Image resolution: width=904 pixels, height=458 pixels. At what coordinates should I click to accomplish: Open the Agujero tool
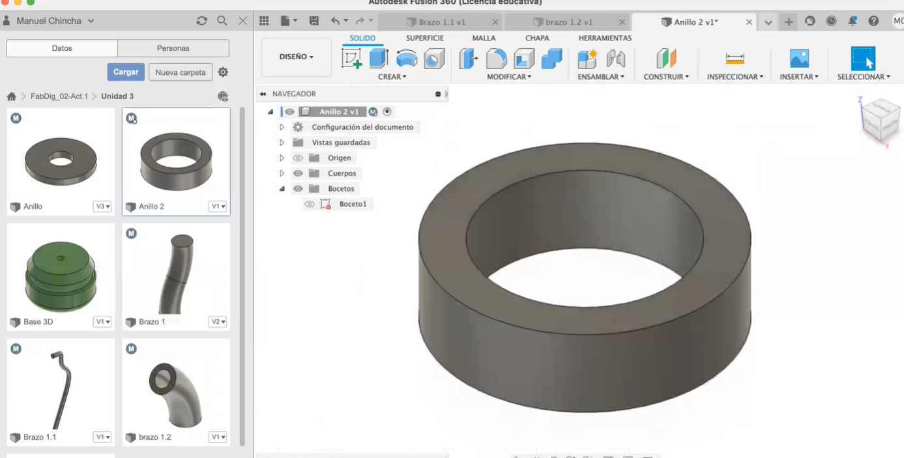434,60
